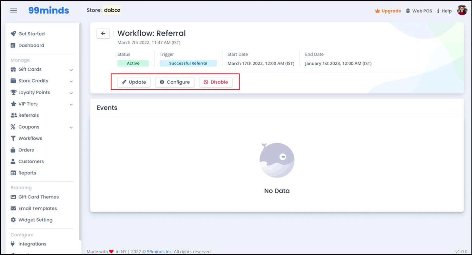The height and width of the screenshot is (255, 472).
Task: Click the start date March 17th 2022
Action: pos(261,63)
